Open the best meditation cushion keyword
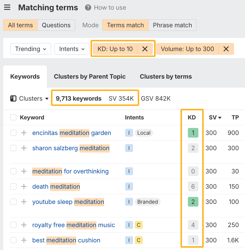The image size is (245, 250). click(66, 240)
